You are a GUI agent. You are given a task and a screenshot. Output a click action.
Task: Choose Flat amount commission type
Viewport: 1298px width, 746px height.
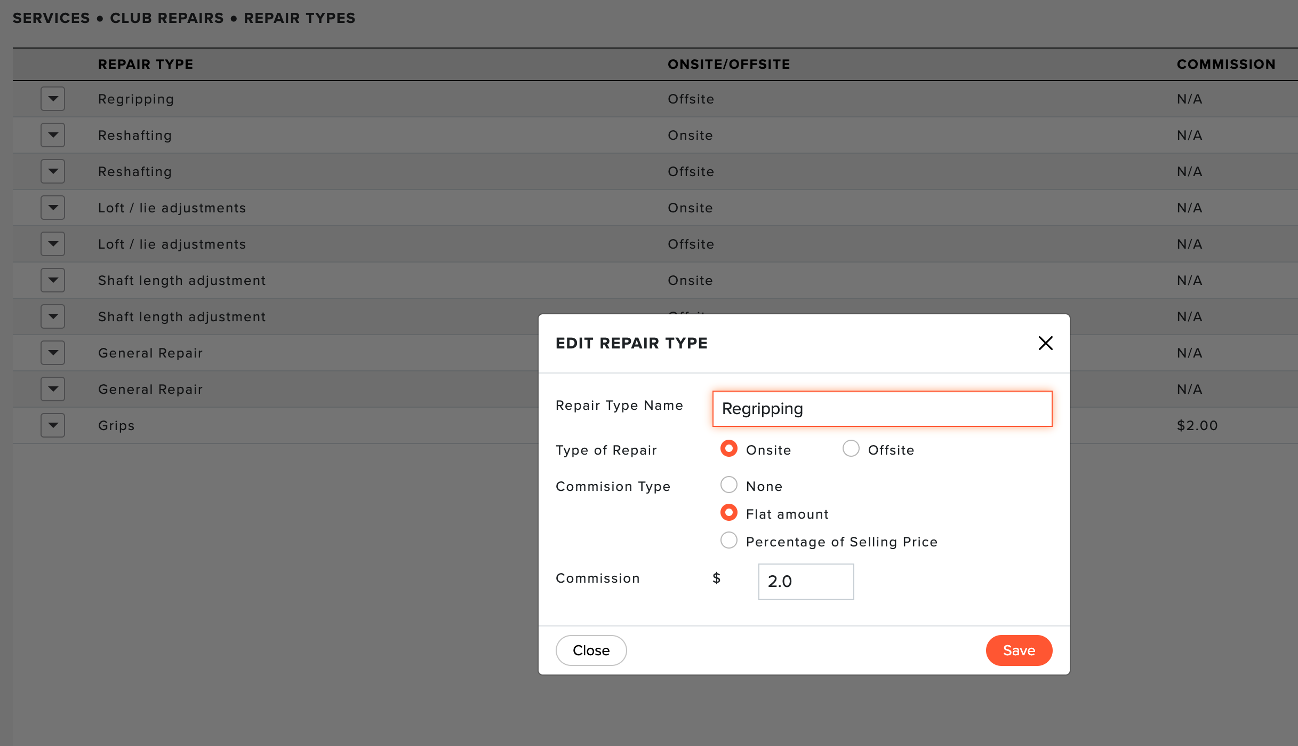[728, 513]
